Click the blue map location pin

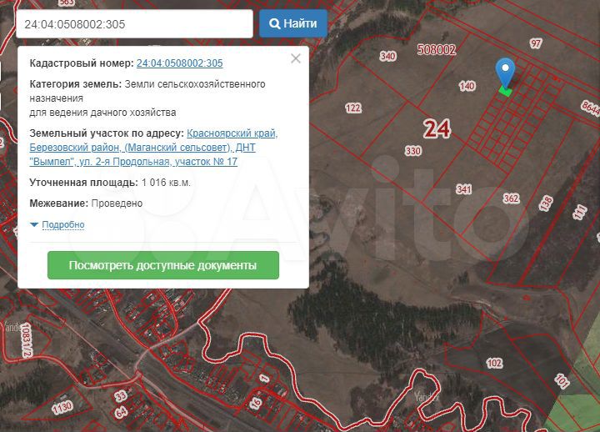[505, 73]
